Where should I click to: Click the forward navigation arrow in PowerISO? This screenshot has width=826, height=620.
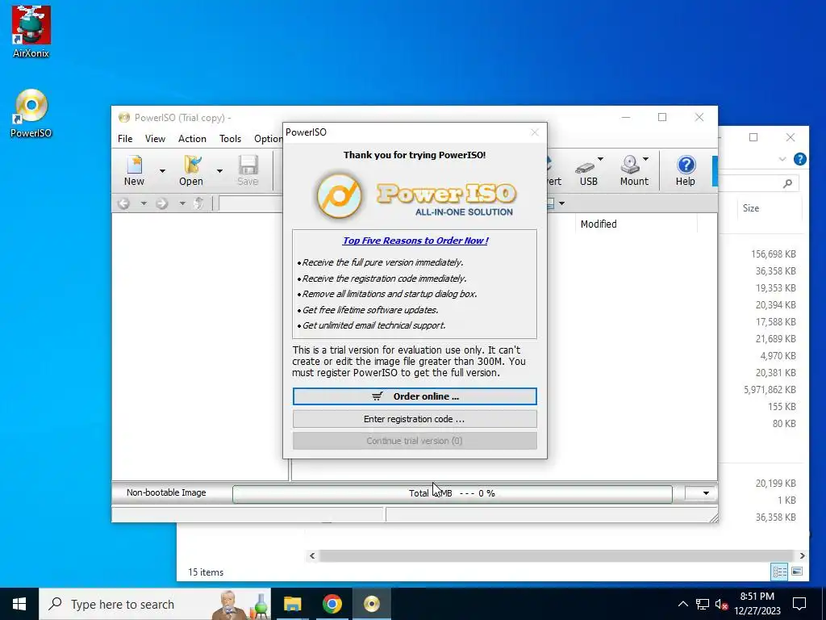tap(161, 203)
